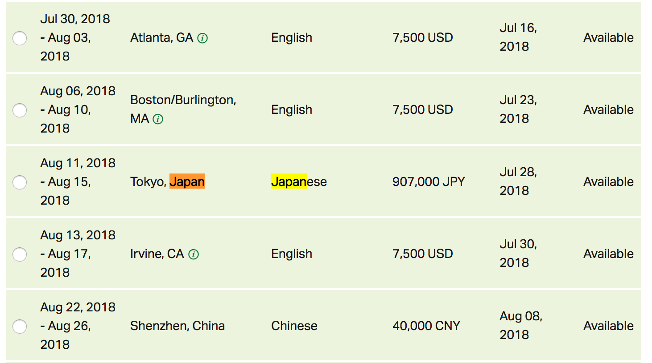The width and height of the screenshot is (652, 363).
Task: Click the Shenzhen, China location text
Action: [177, 326]
